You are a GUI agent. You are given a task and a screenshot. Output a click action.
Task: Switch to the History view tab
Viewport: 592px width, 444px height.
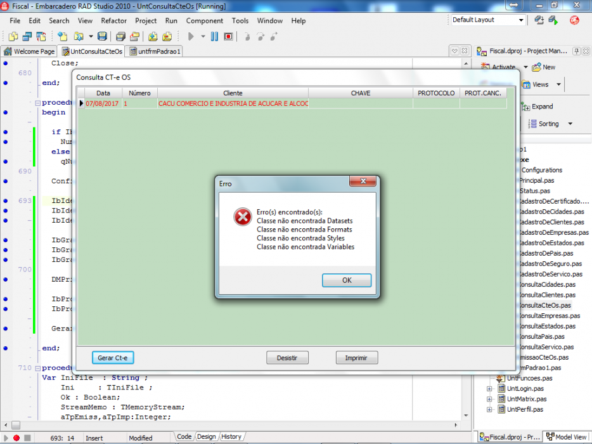[x=231, y=436]
